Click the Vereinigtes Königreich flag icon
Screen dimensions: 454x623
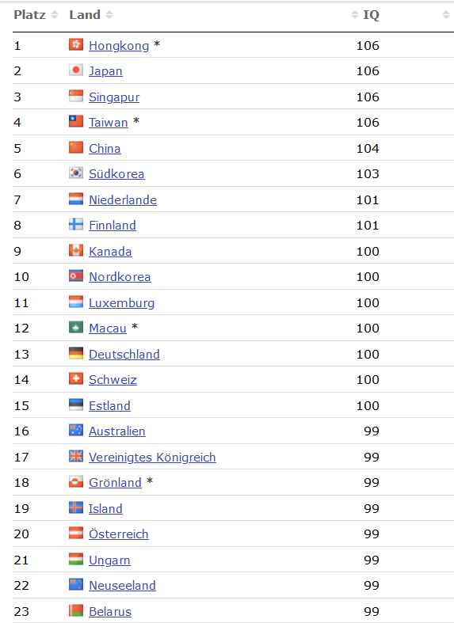point(76,456)
